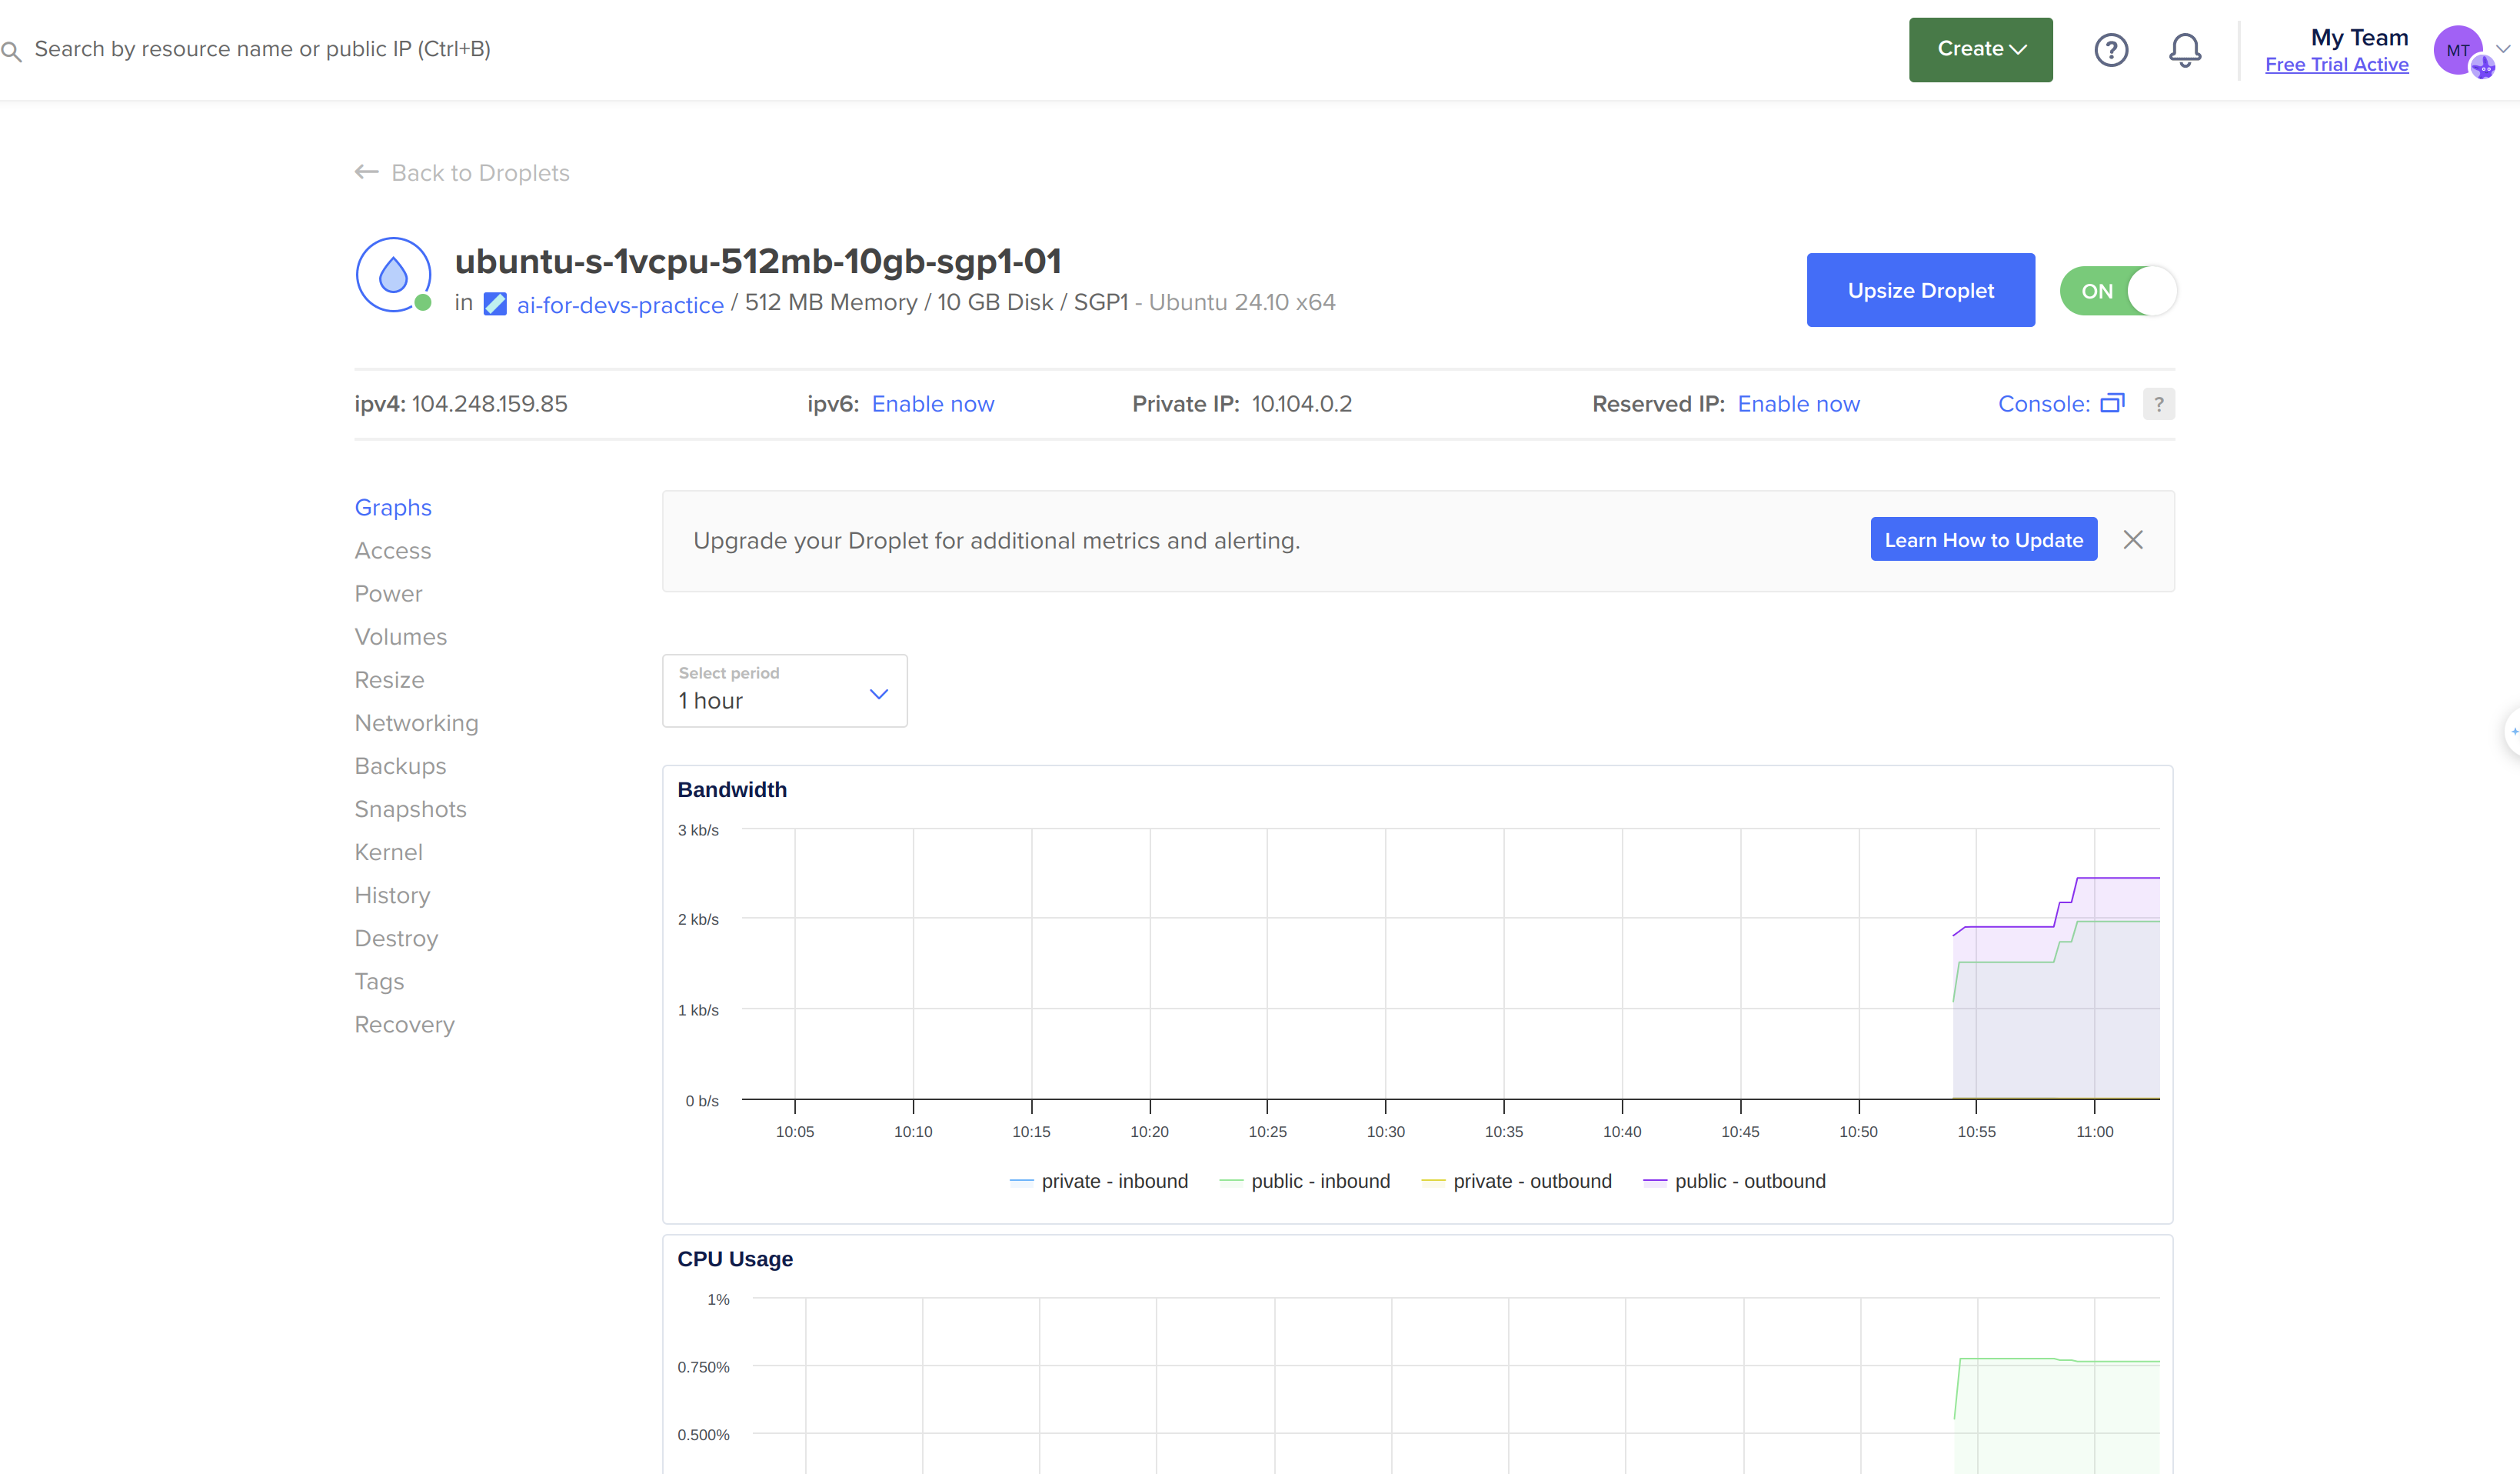Select the Graphs tab
Screen dimensions: 2520x1474
point(393,507)
